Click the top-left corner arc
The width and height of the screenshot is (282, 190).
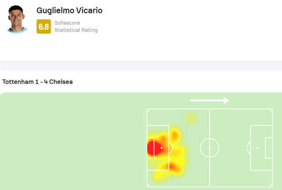coord(148,110)
